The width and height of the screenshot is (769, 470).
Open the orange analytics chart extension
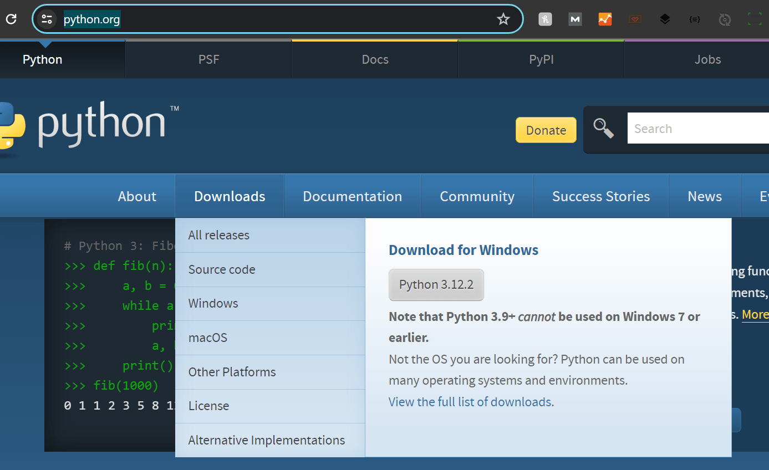pos(605,19)
